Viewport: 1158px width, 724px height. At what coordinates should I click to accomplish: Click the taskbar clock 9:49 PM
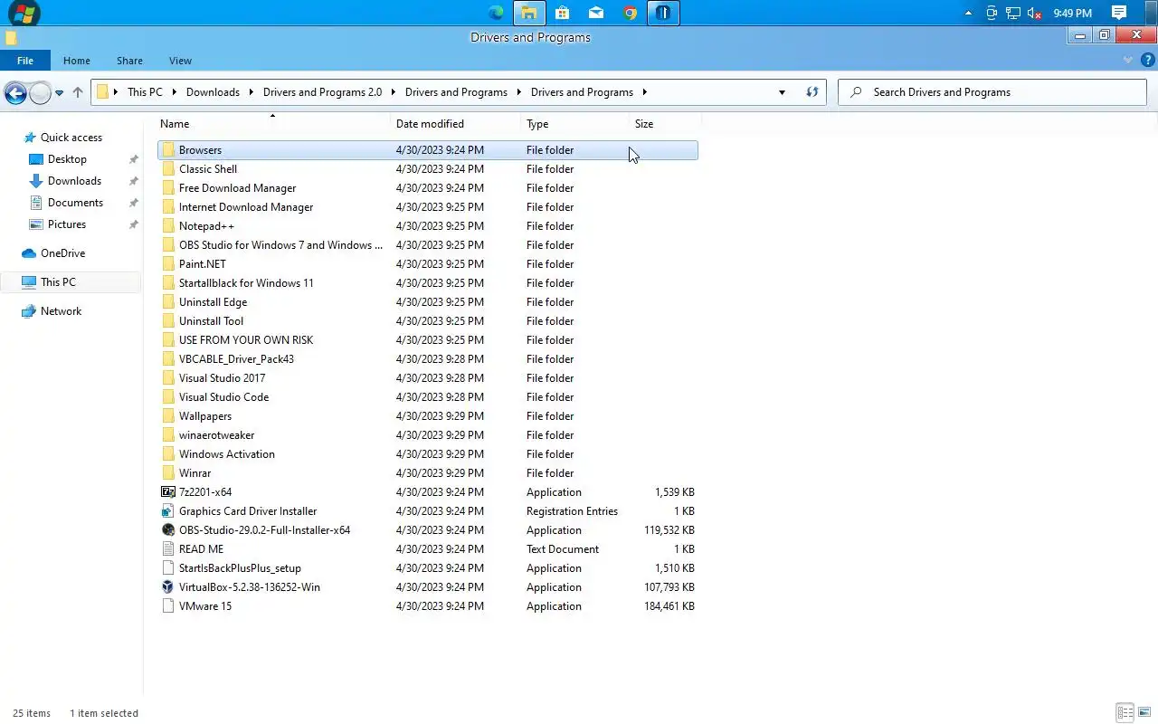pos(1072,14)
